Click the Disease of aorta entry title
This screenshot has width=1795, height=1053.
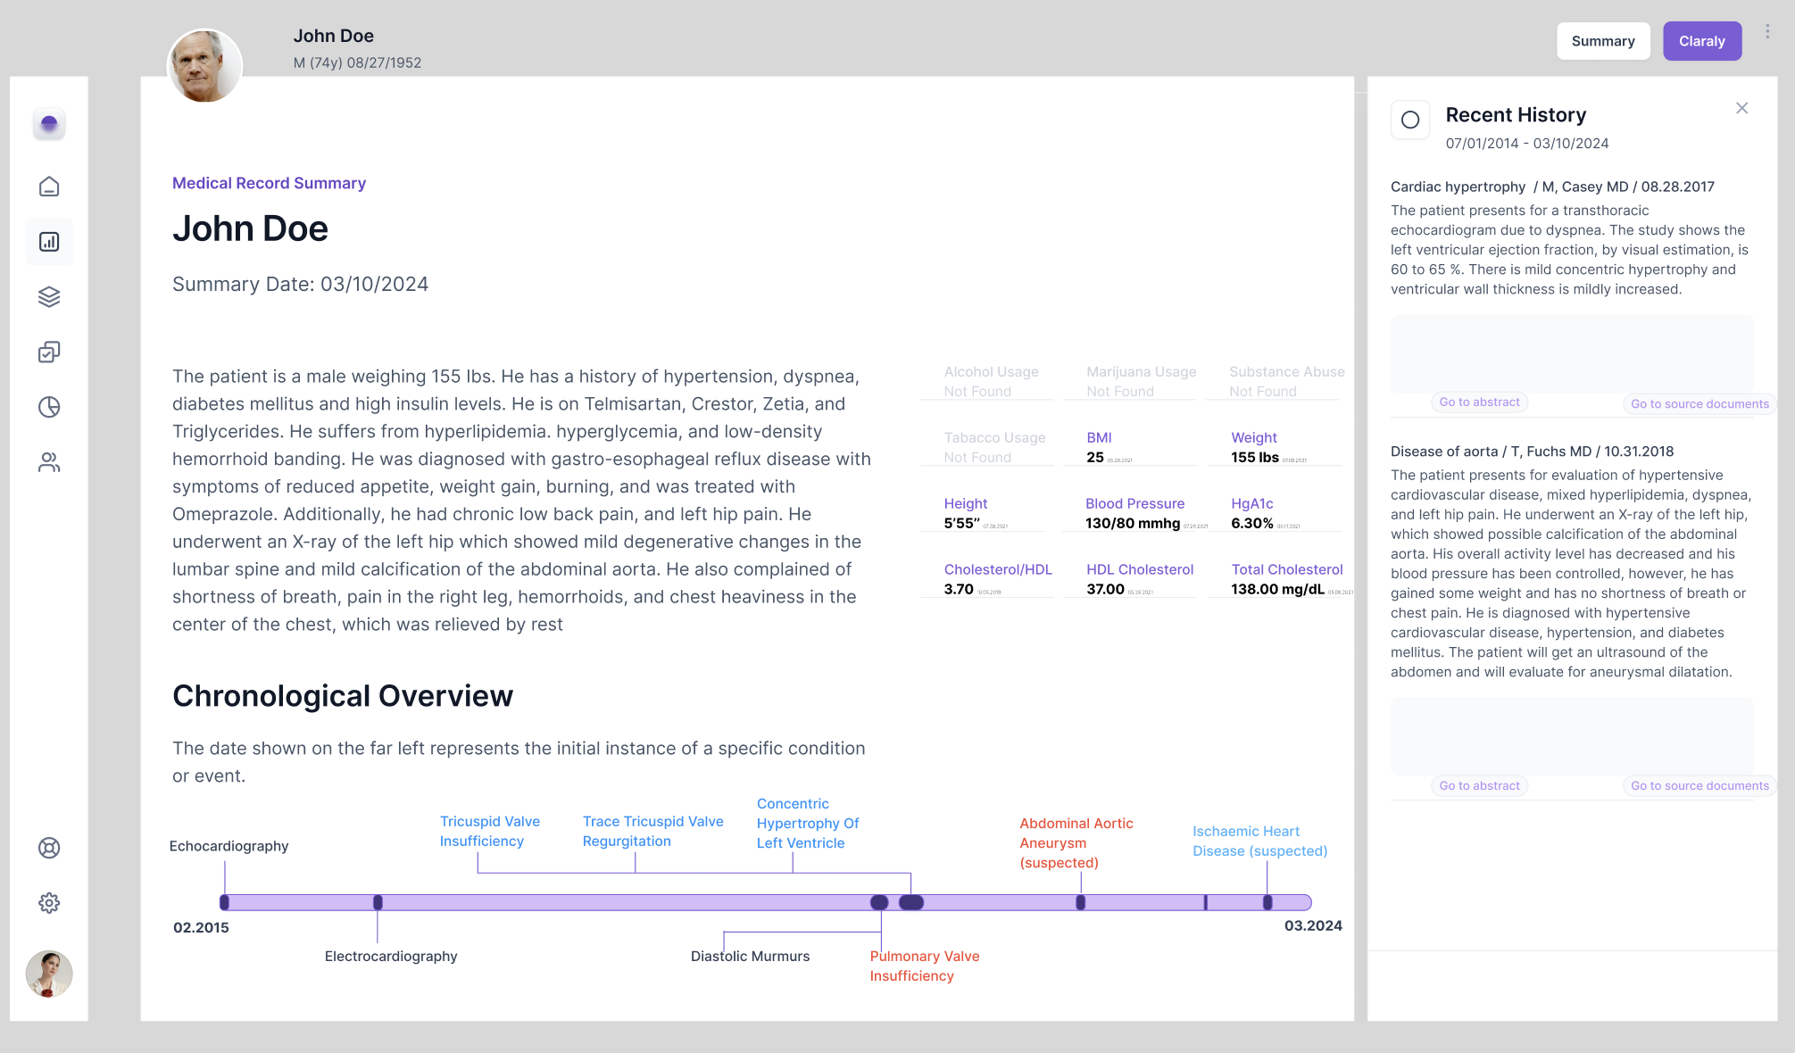(1532, 452)
